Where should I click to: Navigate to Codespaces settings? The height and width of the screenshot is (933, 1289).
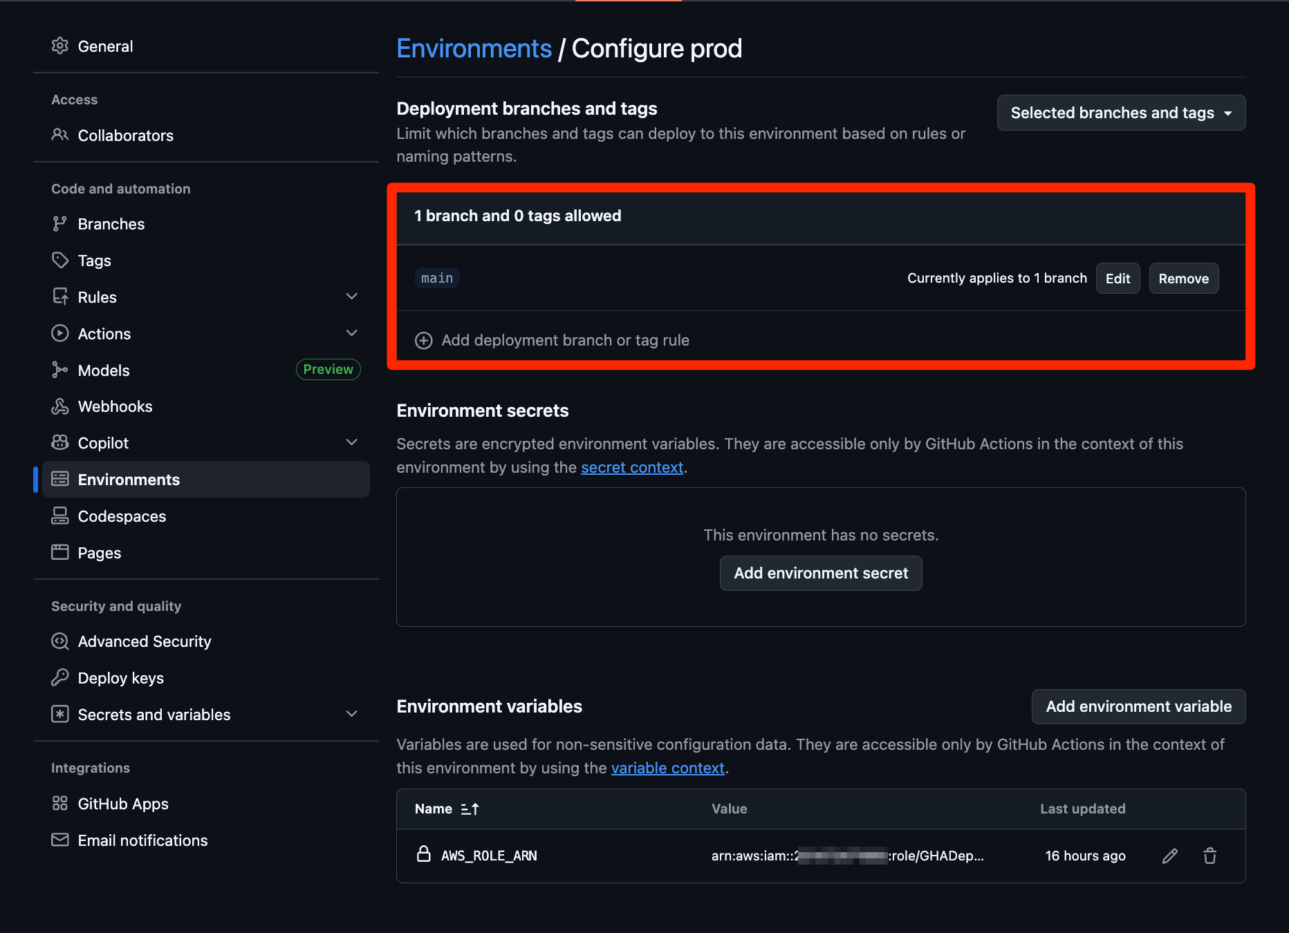pos(206,516)
